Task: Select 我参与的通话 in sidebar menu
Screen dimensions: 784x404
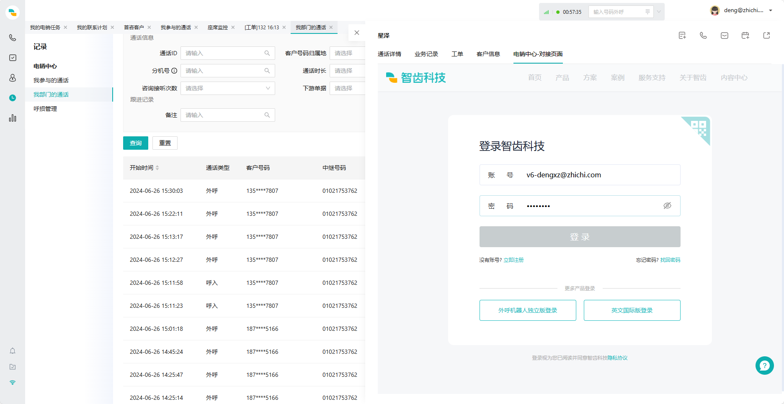Action: click(51, 80)
